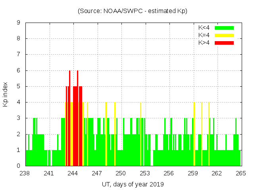Select the K=4 legend label text
The image size is (254, 190).
pos(204,35)
